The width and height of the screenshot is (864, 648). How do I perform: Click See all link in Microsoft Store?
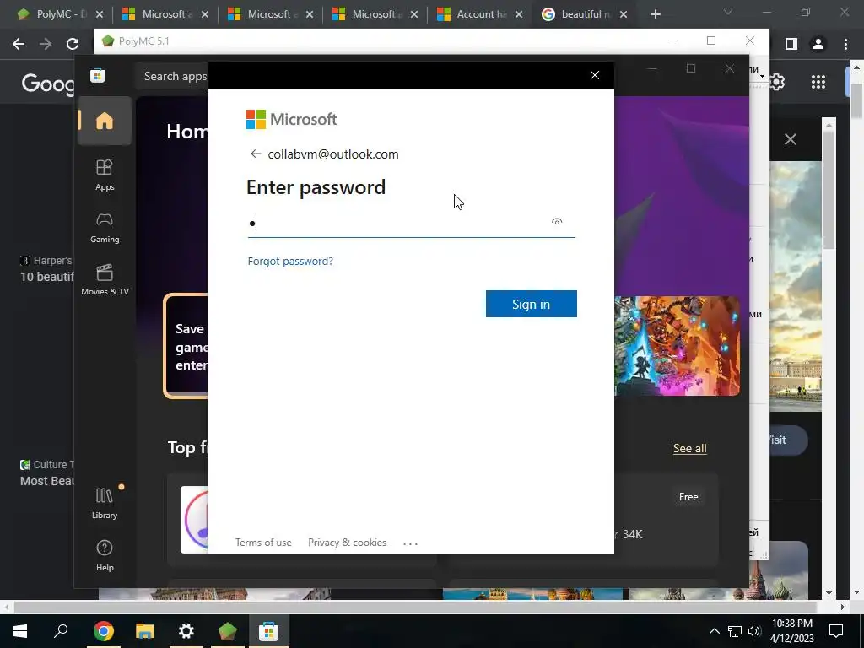[689, 448]
